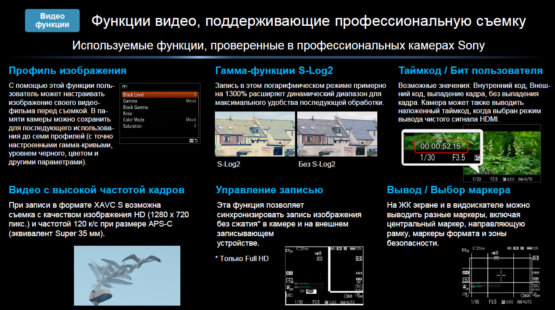Click AWB white balance on marker screen

536,272
